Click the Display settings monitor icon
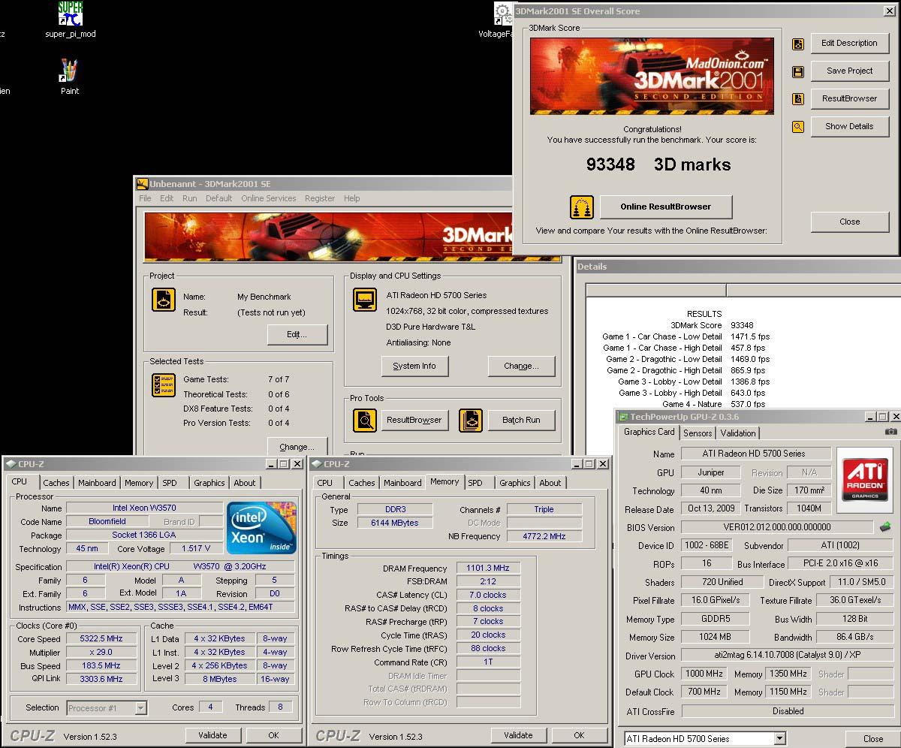 click(364, 300)
